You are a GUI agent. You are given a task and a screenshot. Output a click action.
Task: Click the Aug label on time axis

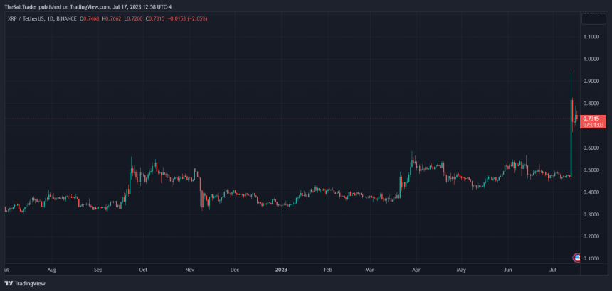pyautogui.click(x=52, y=269)
